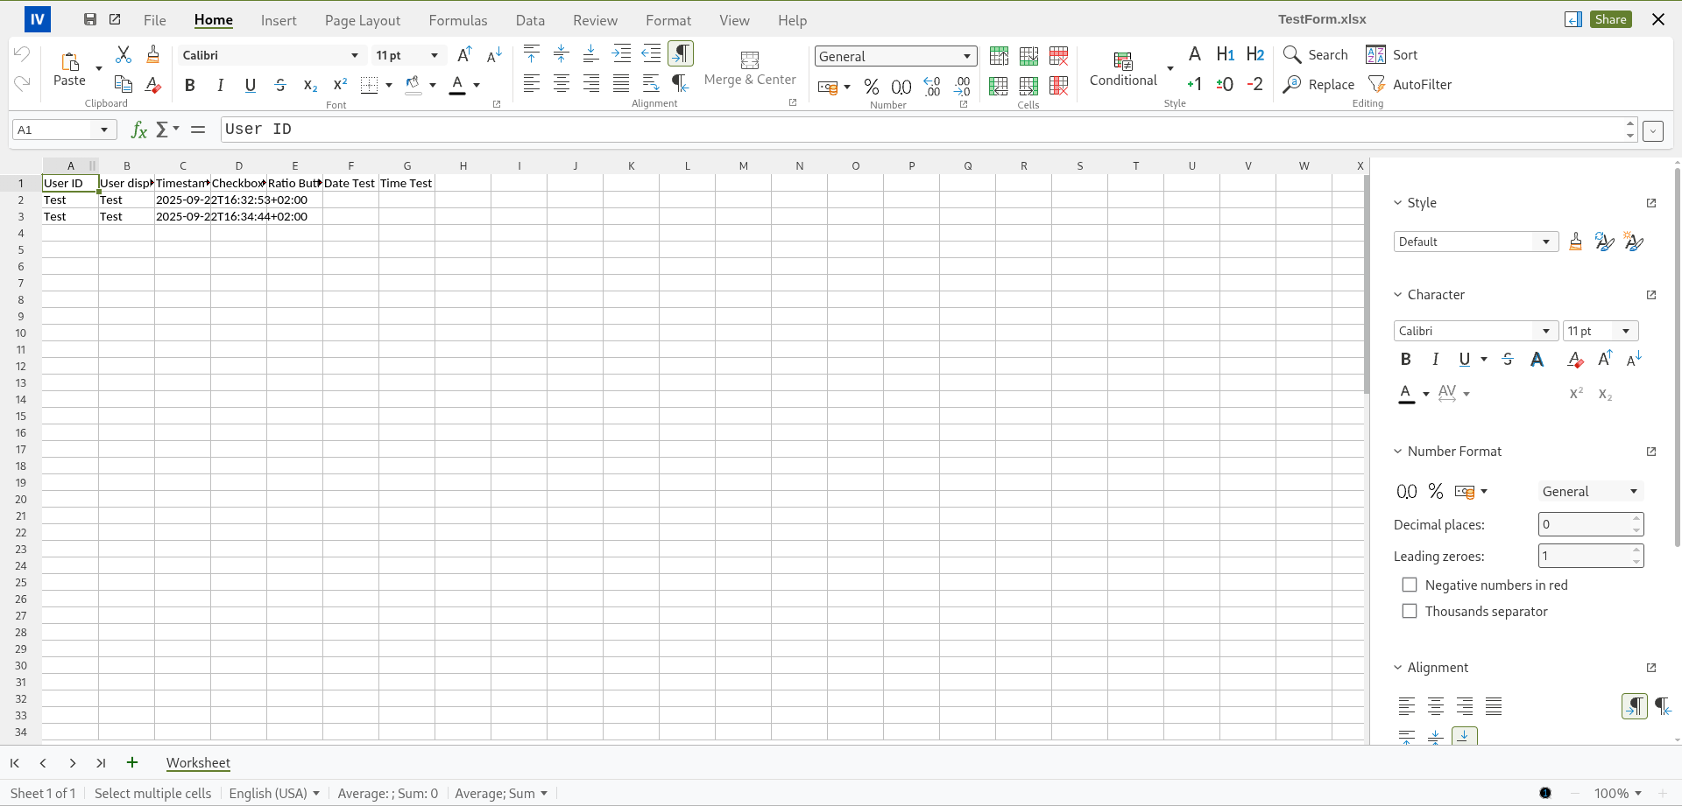Click the Sort icon in Editing
Image resolution: width=1682 pixels, height=806 pixels.
[1375, 54]
